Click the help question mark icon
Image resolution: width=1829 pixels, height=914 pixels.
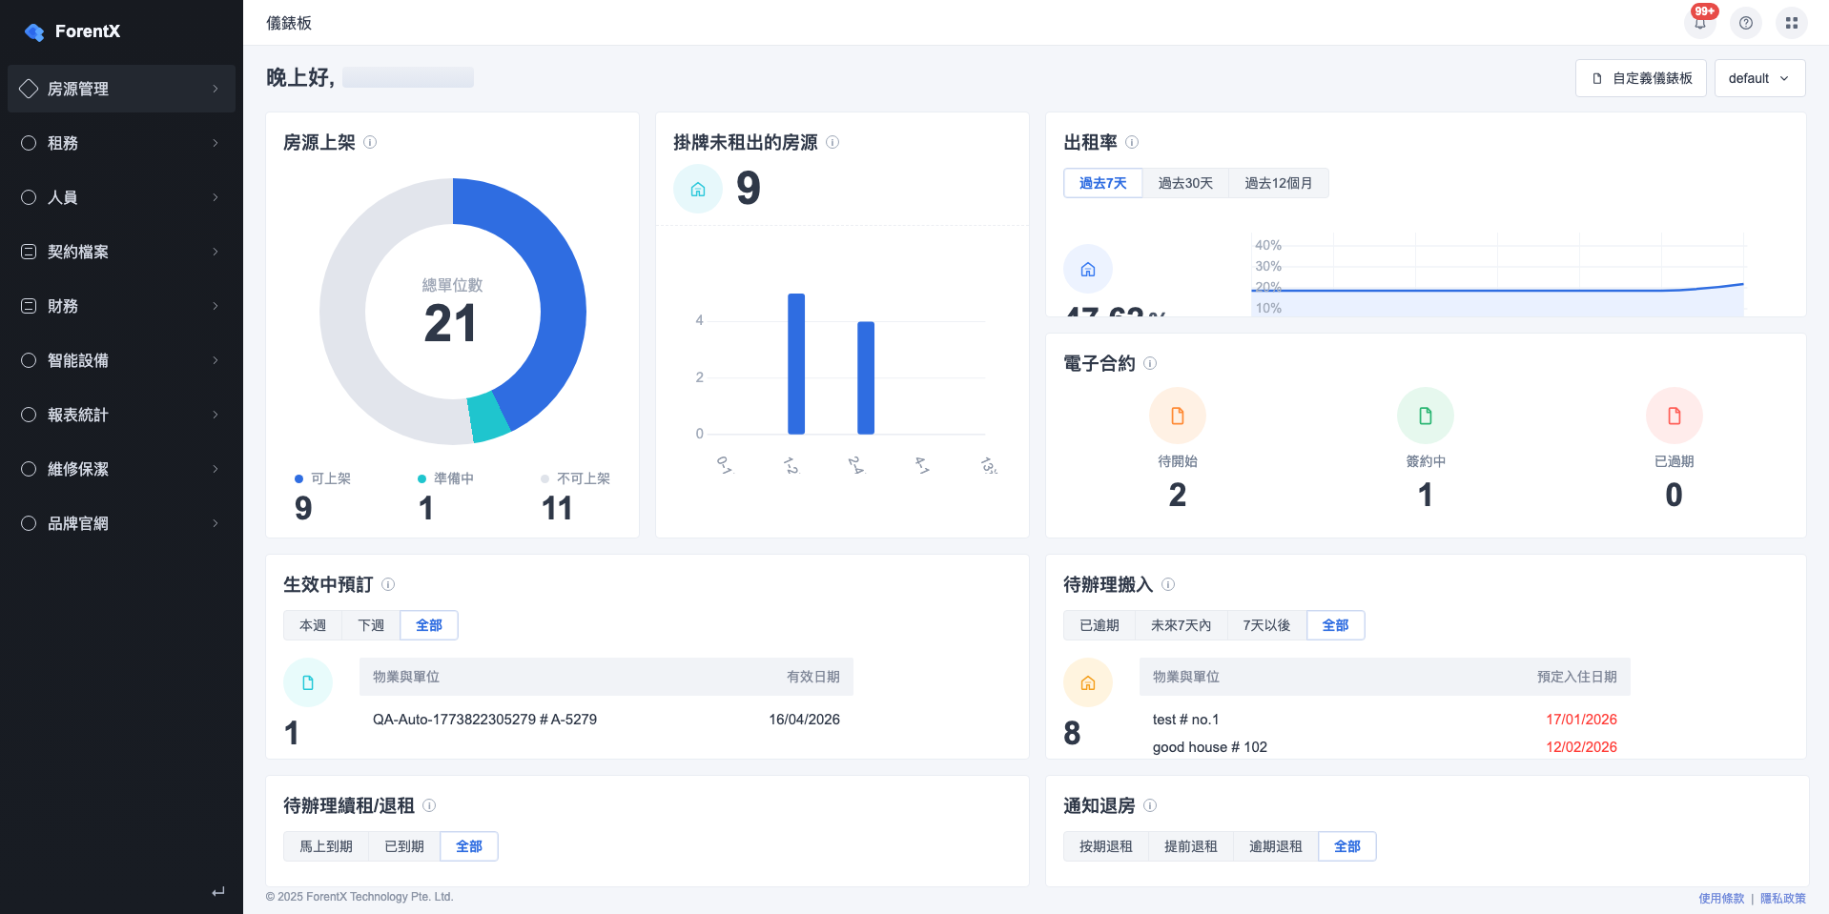(1746, 23)
